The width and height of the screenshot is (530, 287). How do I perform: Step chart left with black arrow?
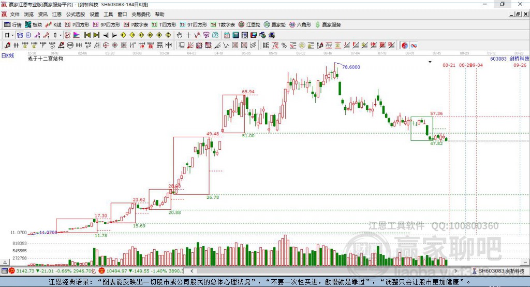coord(106,35)
